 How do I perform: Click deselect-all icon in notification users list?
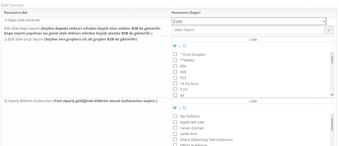(184, 107)
